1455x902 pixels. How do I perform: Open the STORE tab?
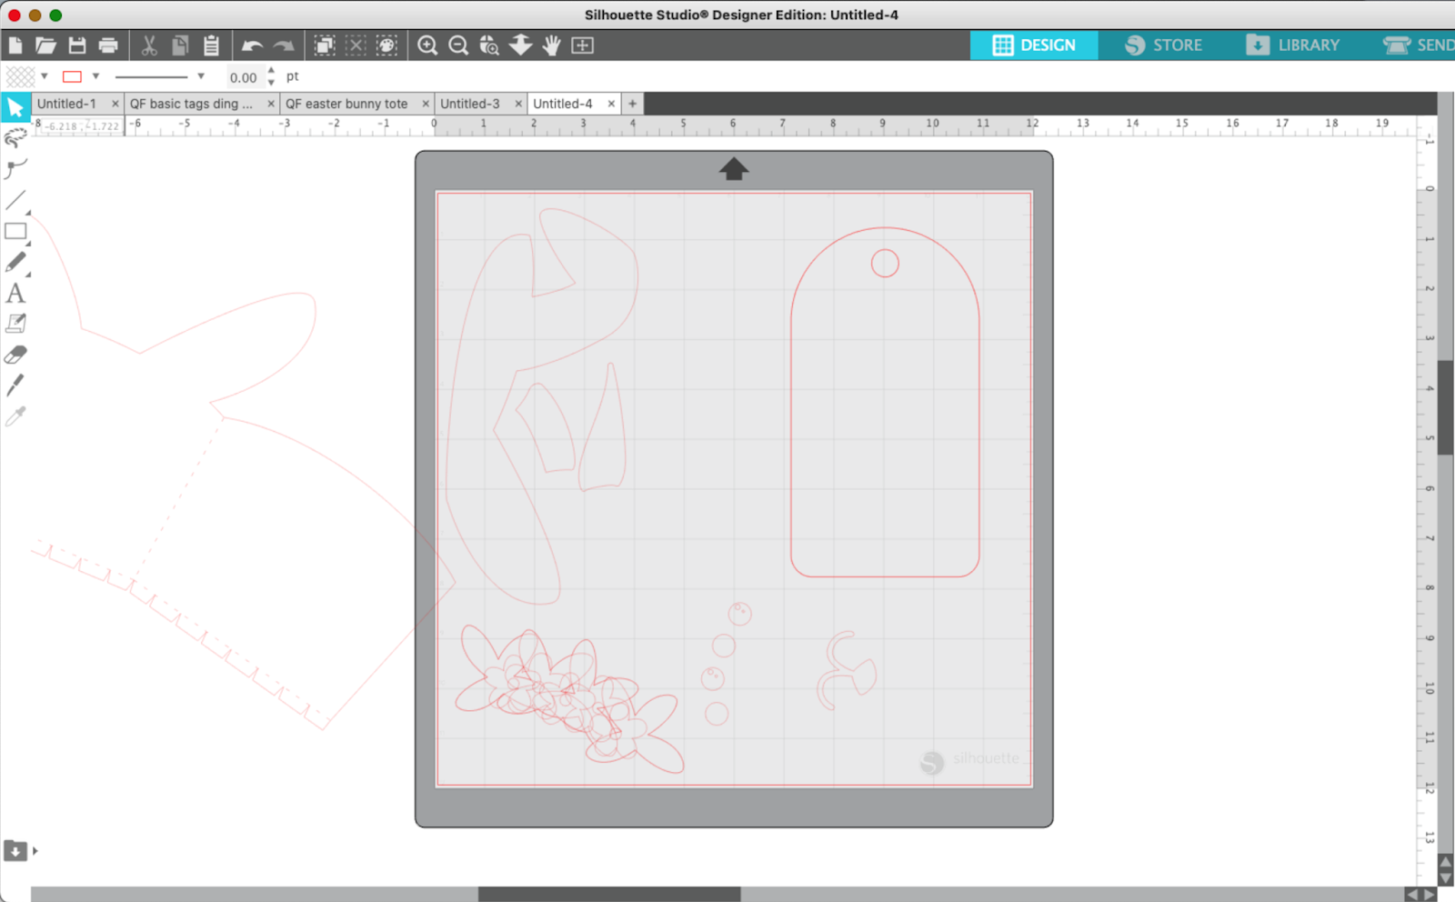tap(1163, 45)
